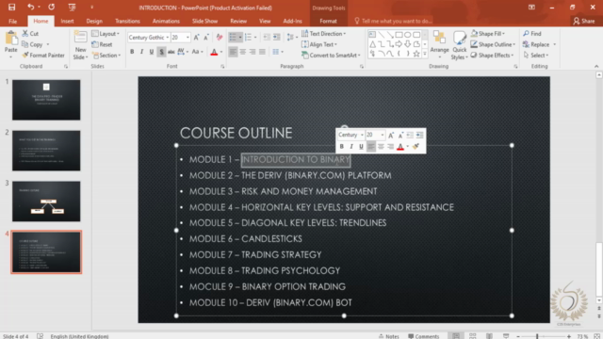Collapse the ribbon with the arrow

[596, 66]
